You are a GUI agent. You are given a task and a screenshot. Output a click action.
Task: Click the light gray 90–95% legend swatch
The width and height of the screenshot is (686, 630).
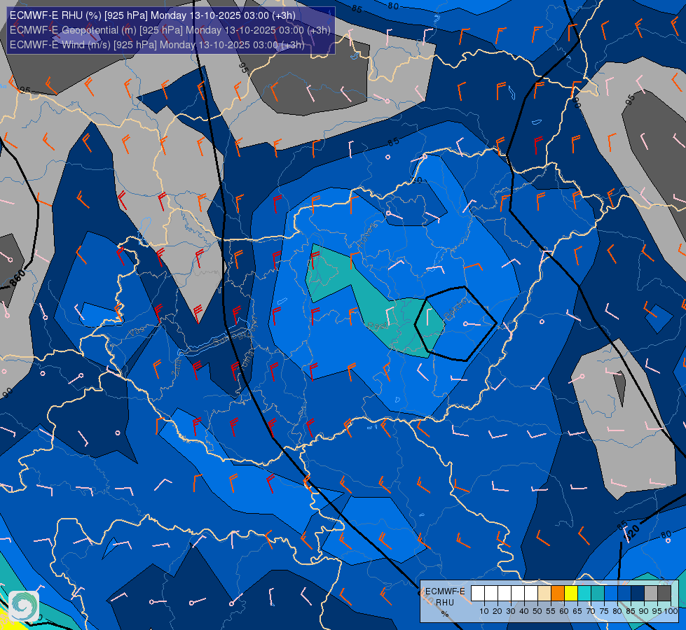651,594
